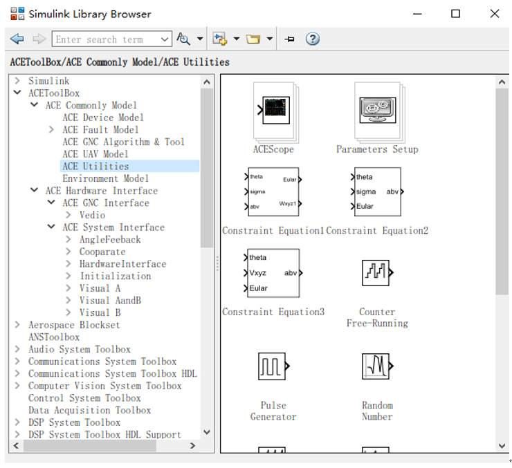Collapse the ACEToolBox tree node

(x=17, y=93)
